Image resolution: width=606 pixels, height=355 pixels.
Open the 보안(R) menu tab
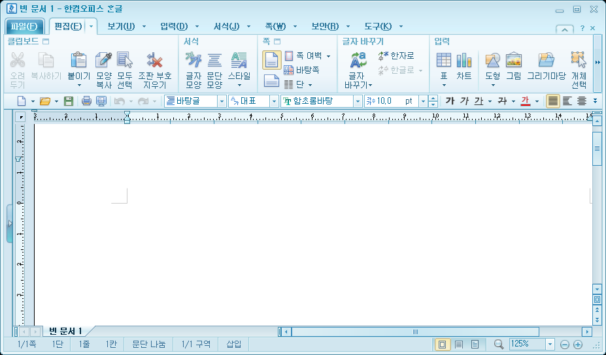[325, 26]
